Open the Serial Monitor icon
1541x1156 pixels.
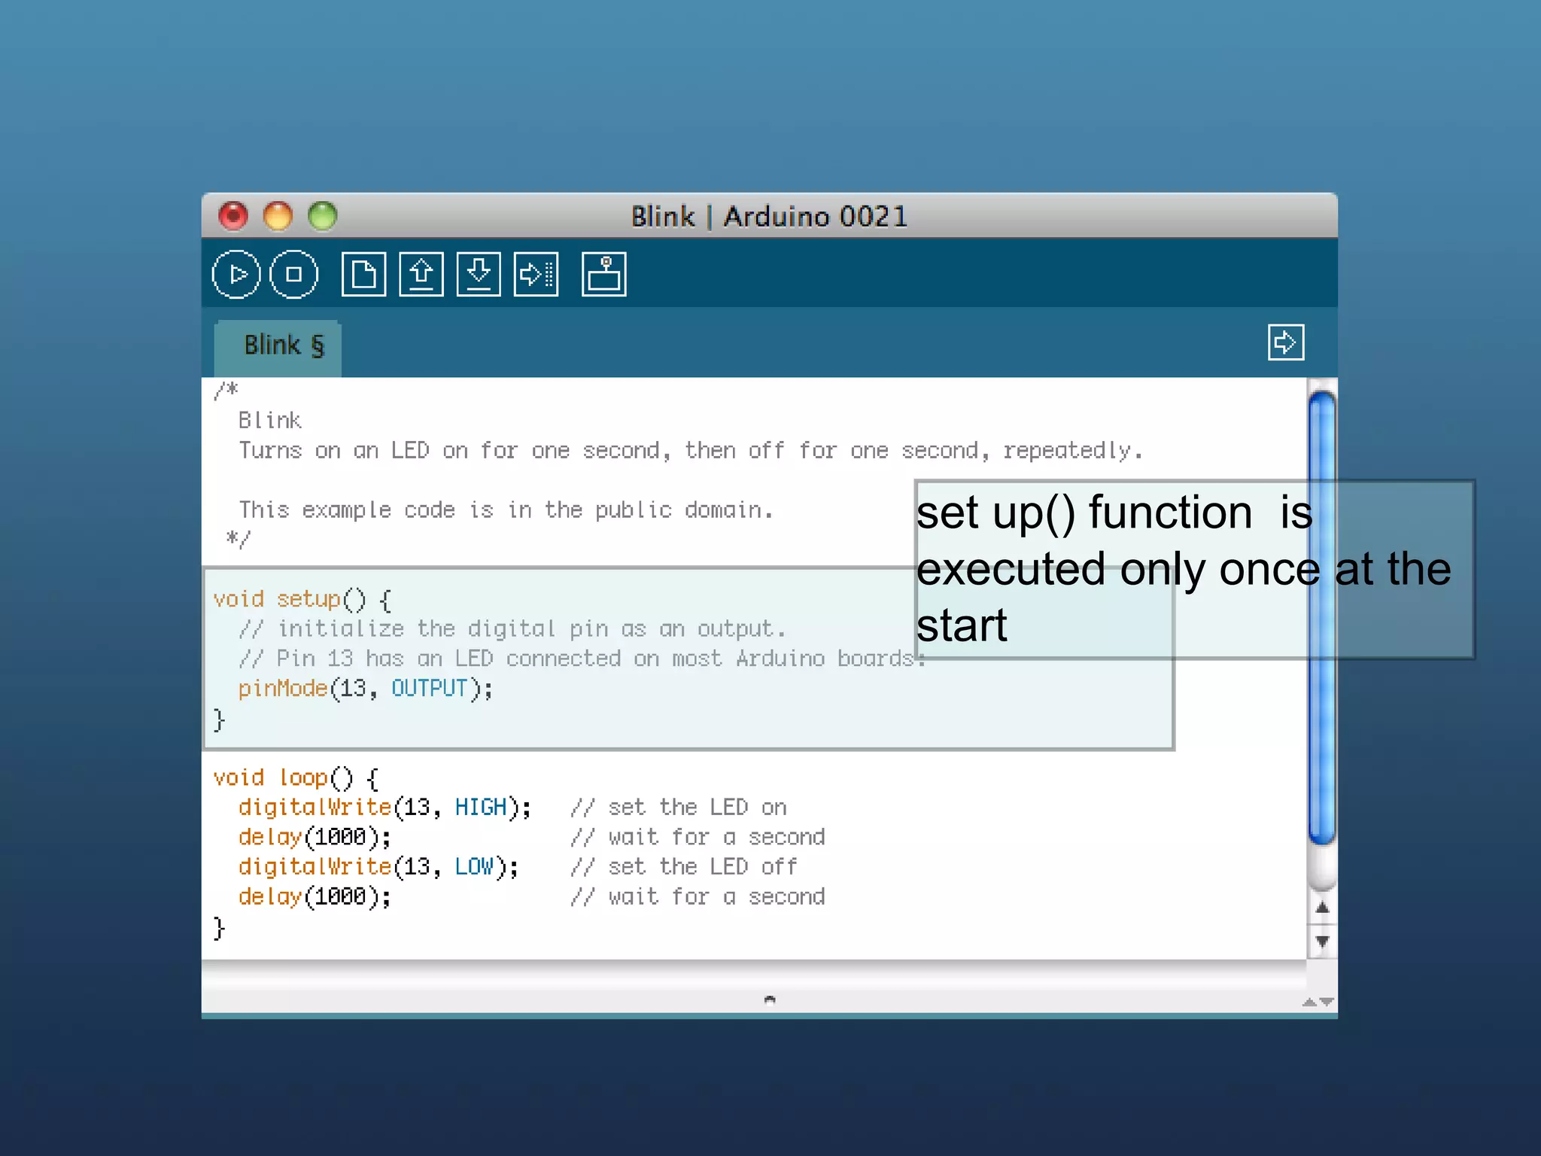[x=603, y=274]
